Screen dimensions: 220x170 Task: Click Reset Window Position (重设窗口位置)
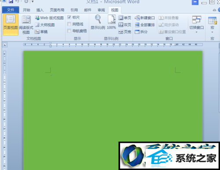172,32
